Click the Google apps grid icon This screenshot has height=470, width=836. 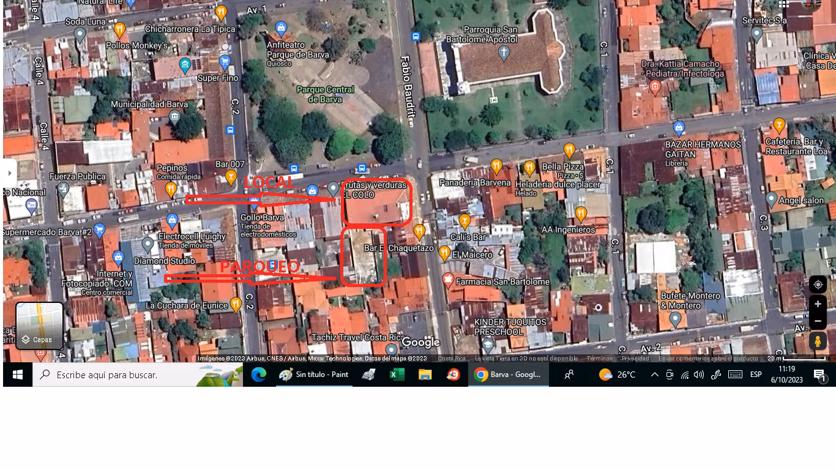click(x=784, y=4)
